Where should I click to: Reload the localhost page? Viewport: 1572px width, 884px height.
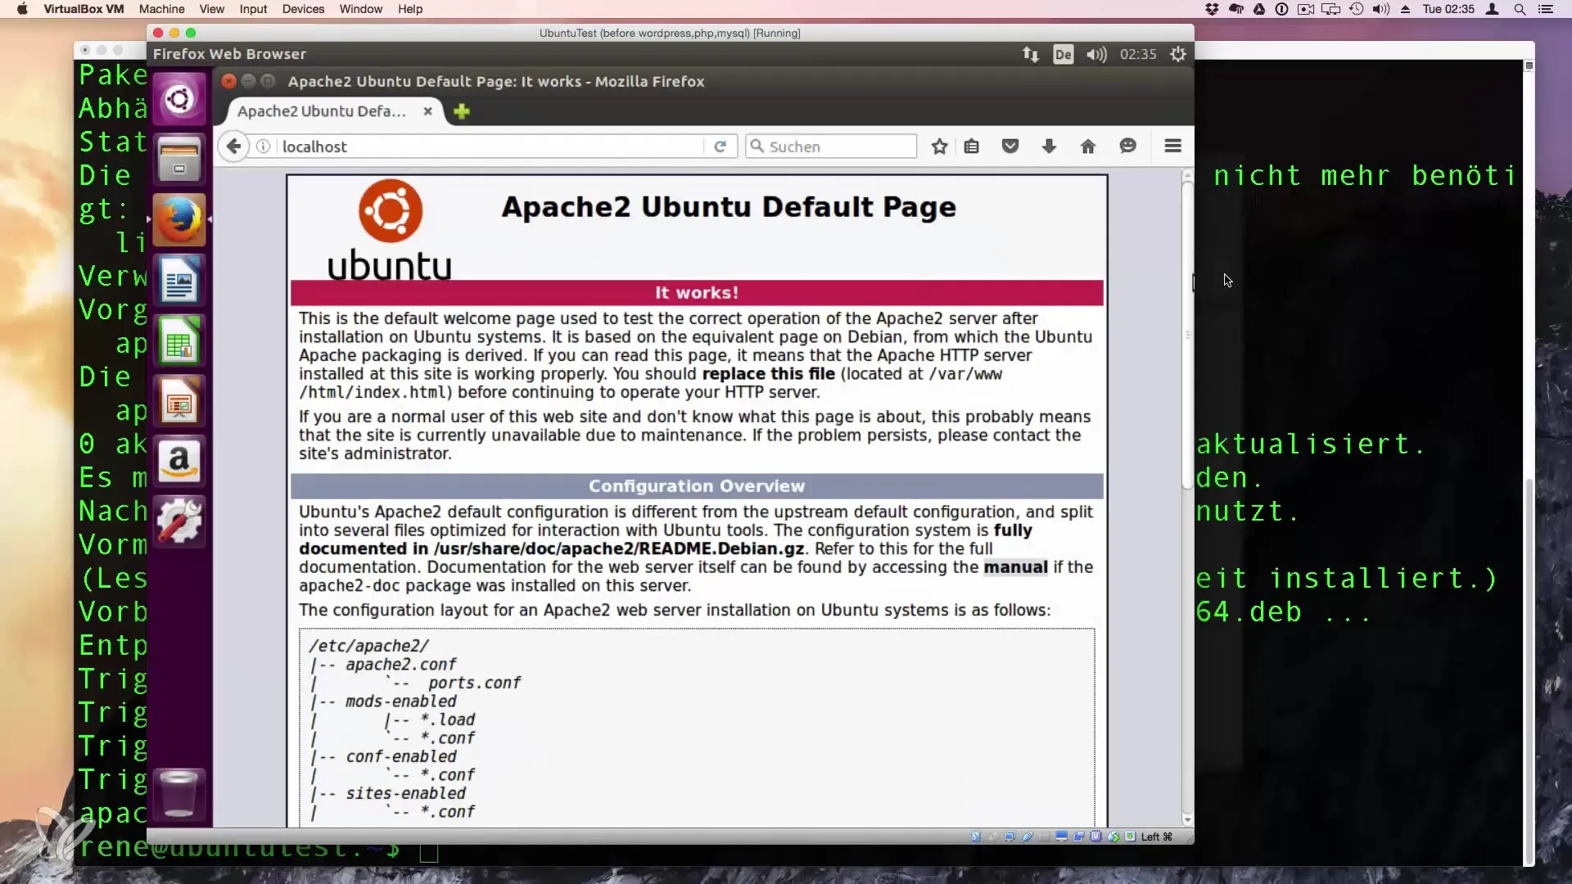720,147
